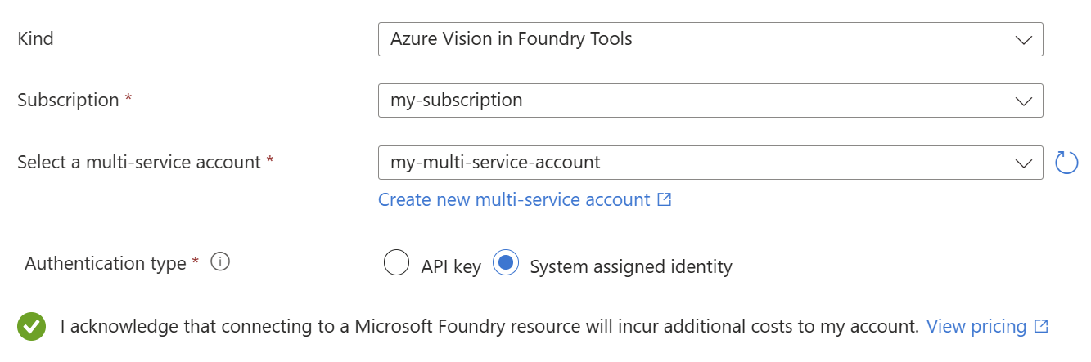Select the API key radio button
1091x362 pixels.
point(396,263)
